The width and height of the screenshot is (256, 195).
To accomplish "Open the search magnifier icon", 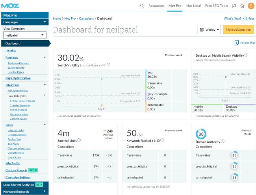I will pyautogui.click(x=142, y=6).
